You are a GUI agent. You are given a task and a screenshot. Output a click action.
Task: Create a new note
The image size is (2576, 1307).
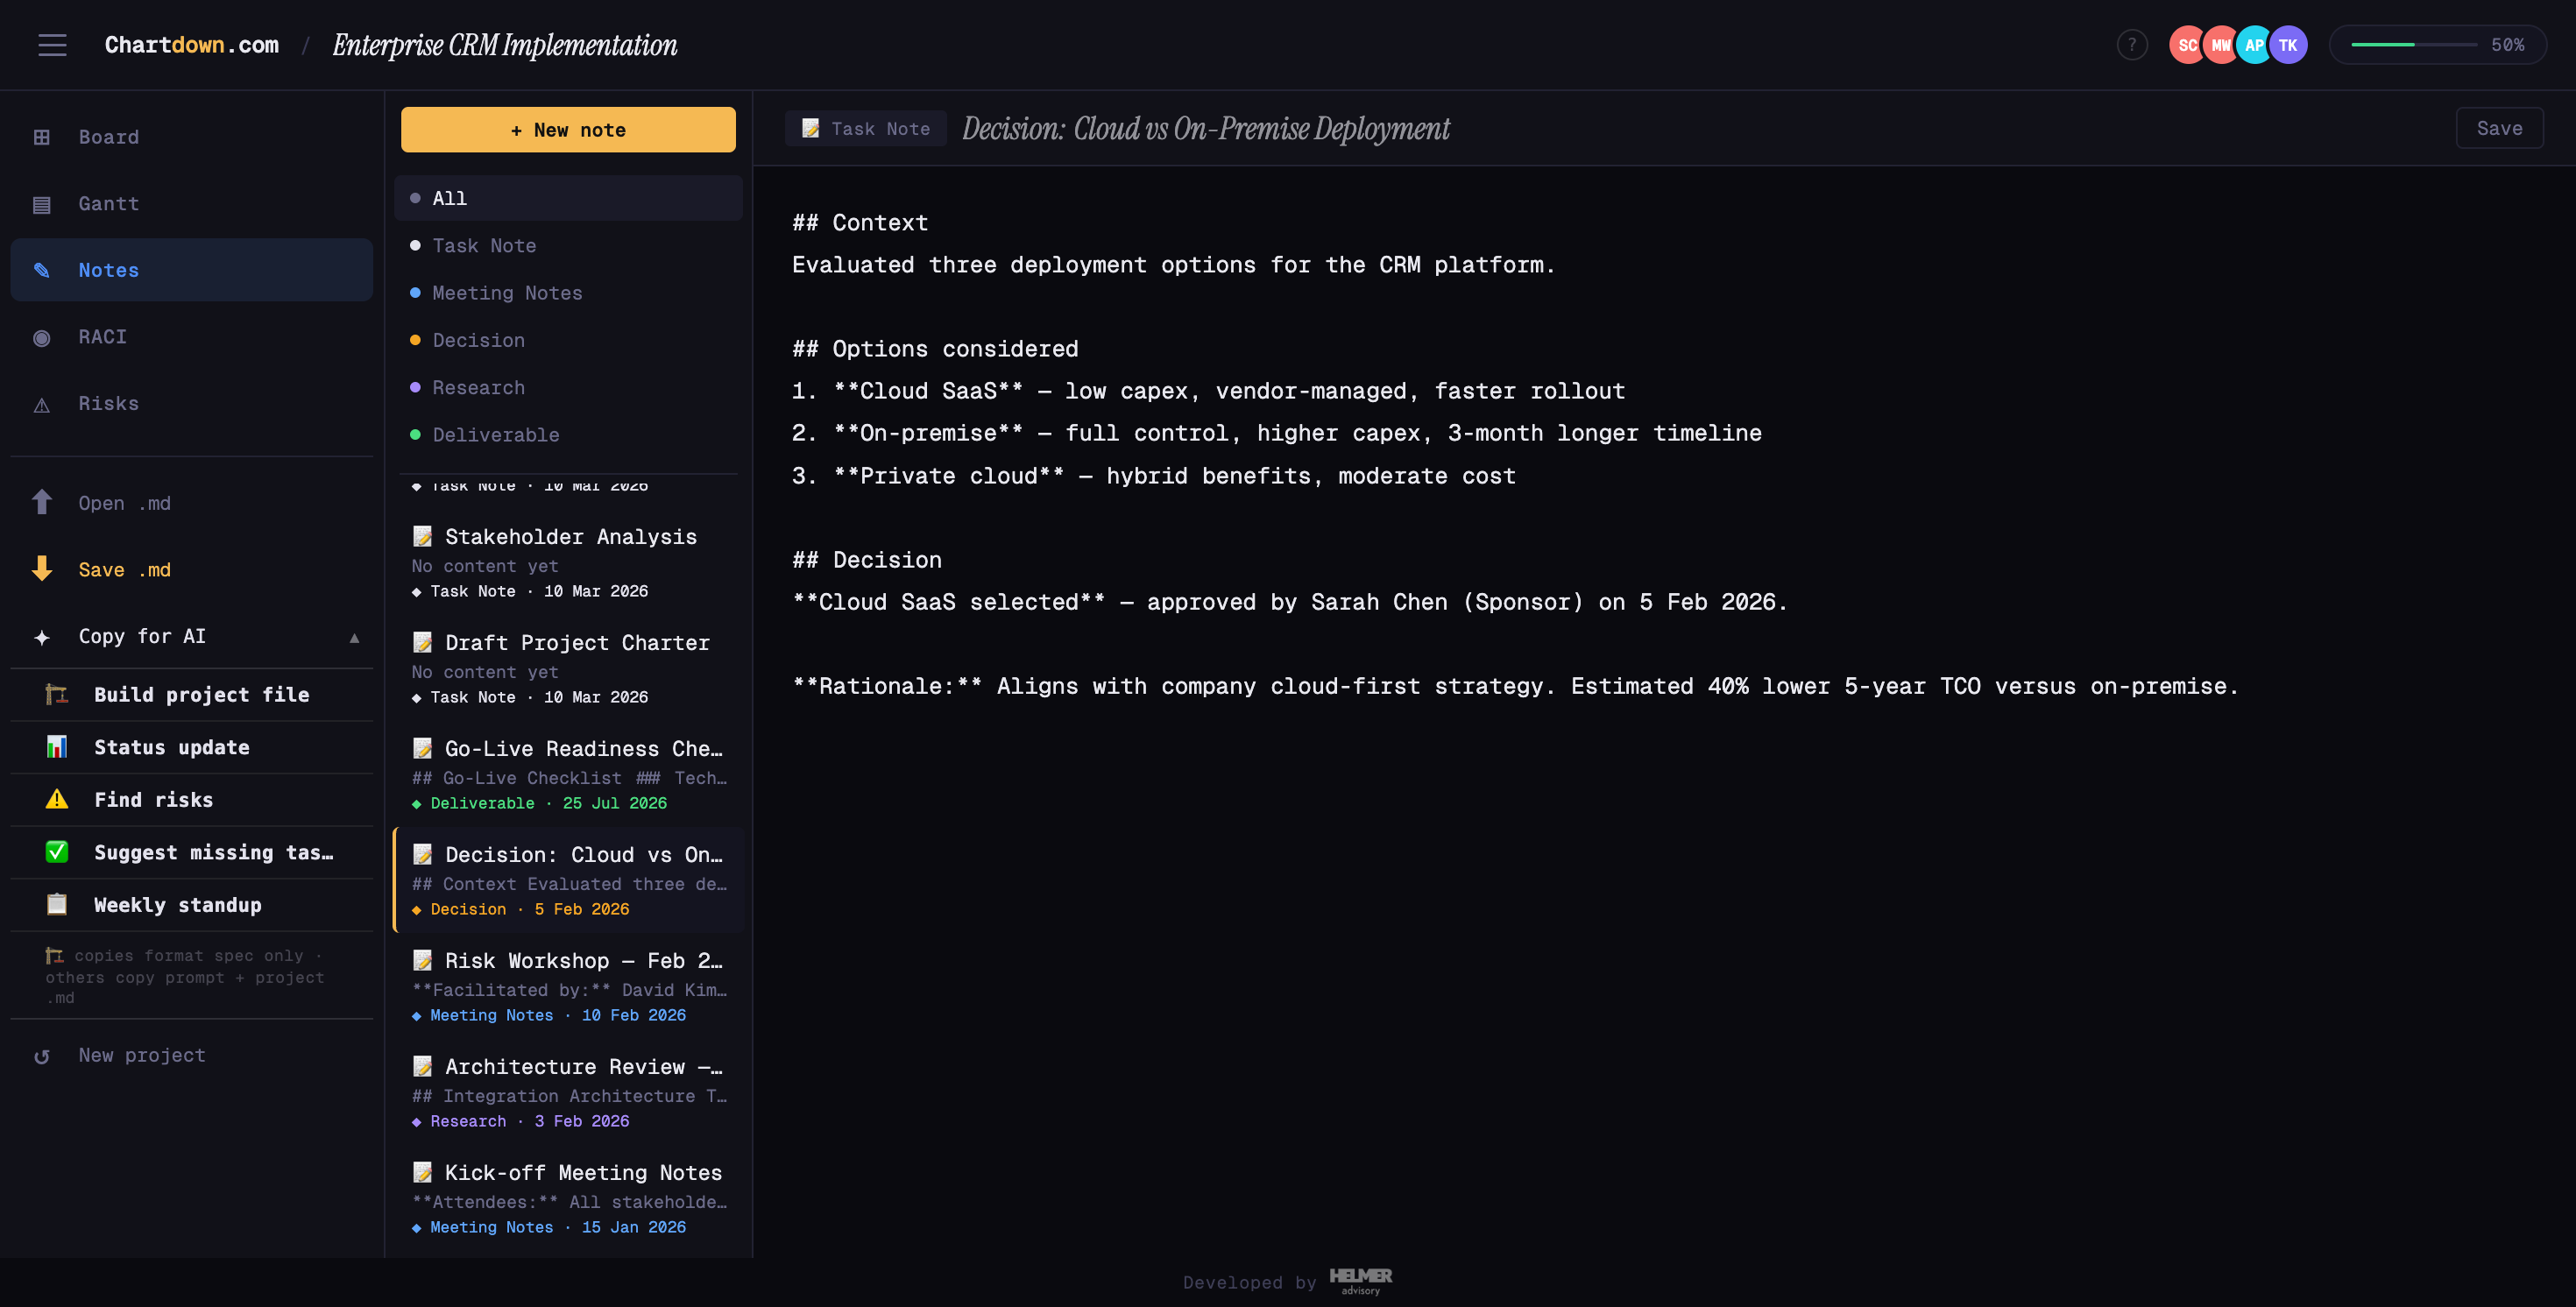pyautogui.click(x=567, y=129)
